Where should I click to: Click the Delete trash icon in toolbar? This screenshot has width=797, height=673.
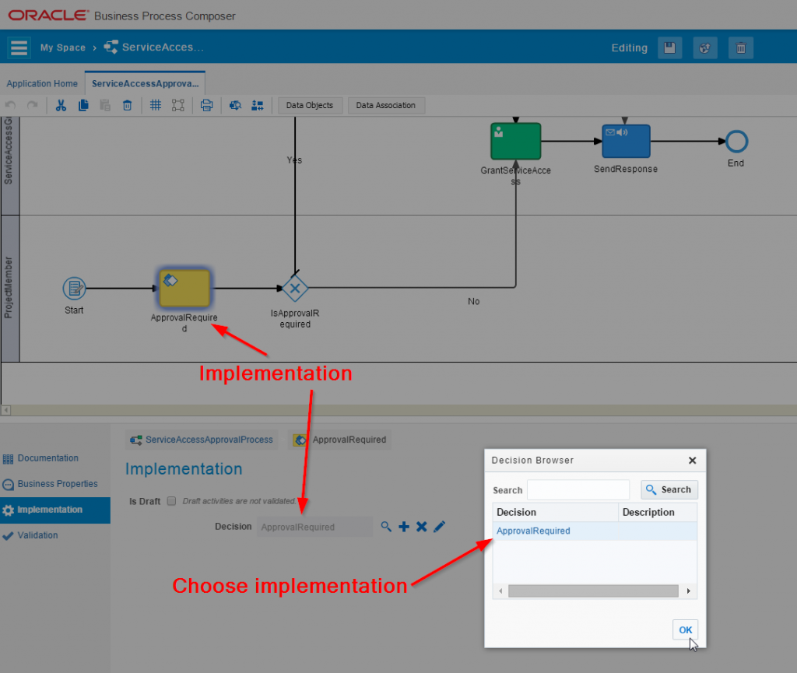pyautogui.click(x=127, y=105)
